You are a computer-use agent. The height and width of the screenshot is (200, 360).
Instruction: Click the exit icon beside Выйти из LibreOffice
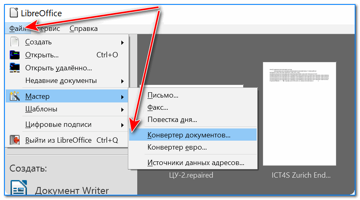tap(15, 140)
